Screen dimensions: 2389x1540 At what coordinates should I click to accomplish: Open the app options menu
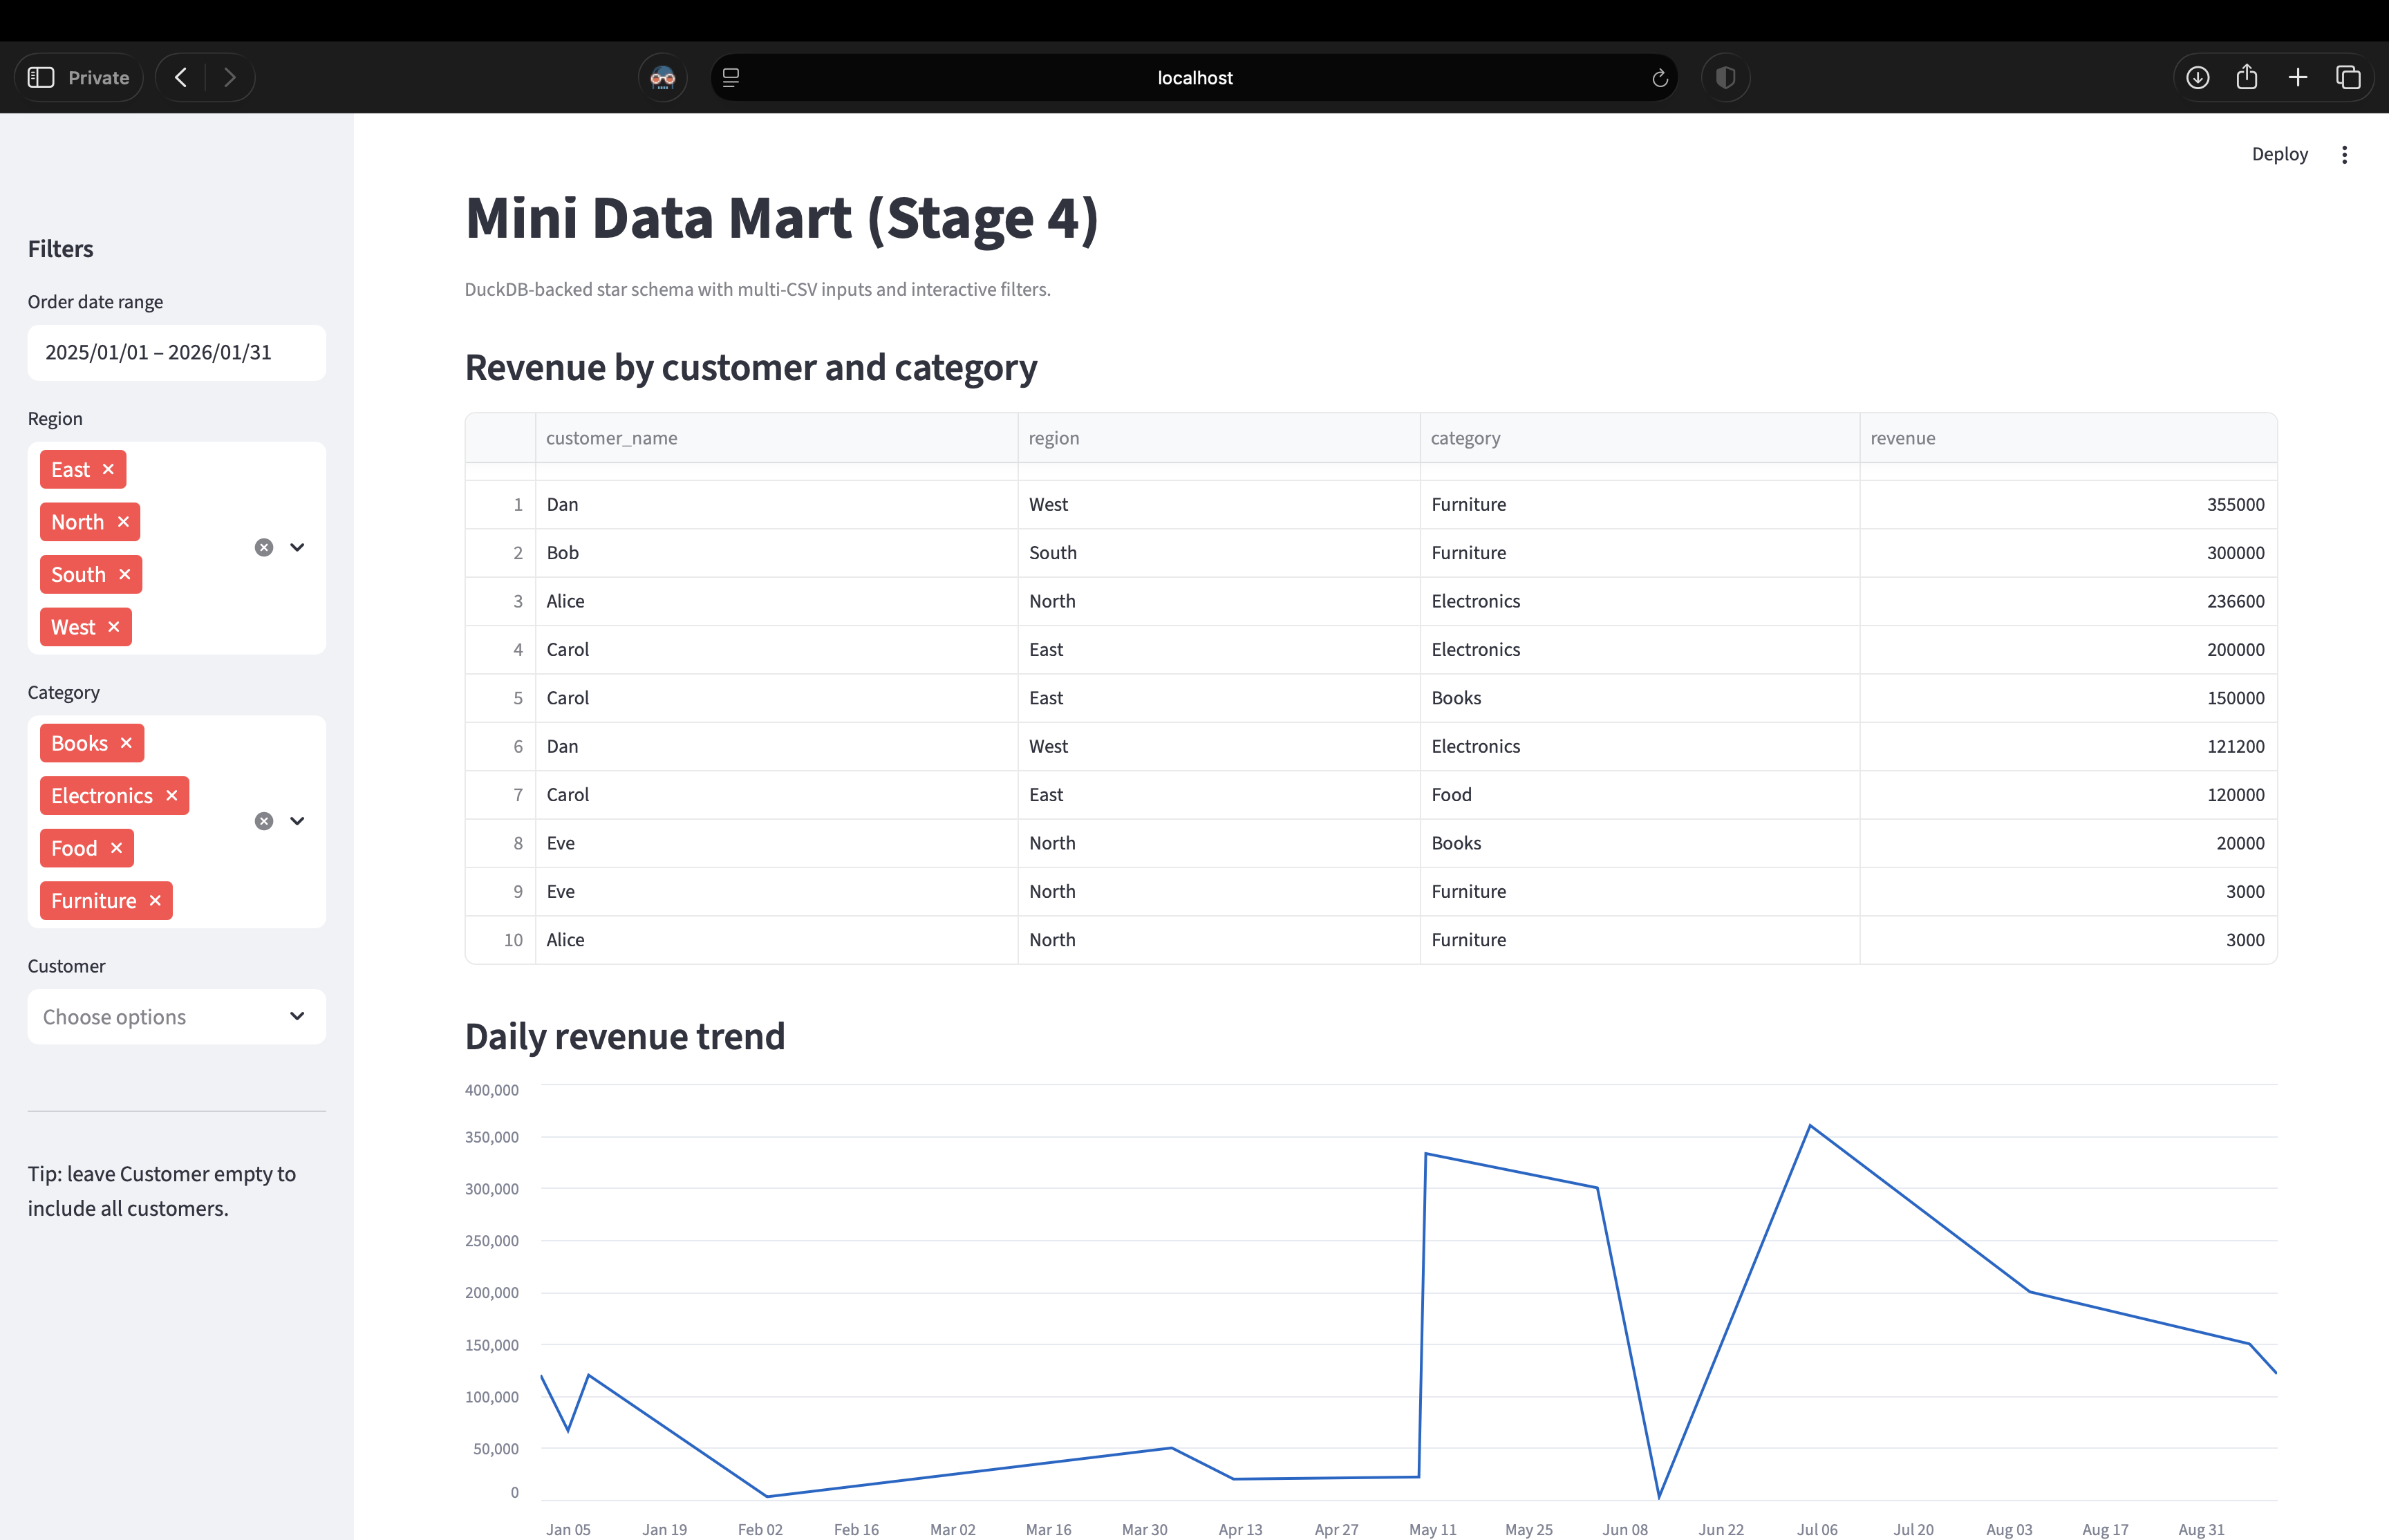(2344, 154)
